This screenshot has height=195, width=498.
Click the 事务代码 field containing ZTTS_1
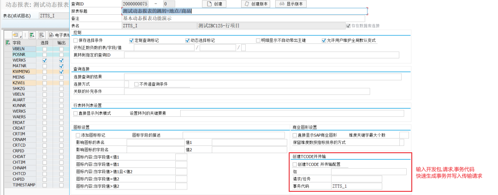tap(356, 186)
